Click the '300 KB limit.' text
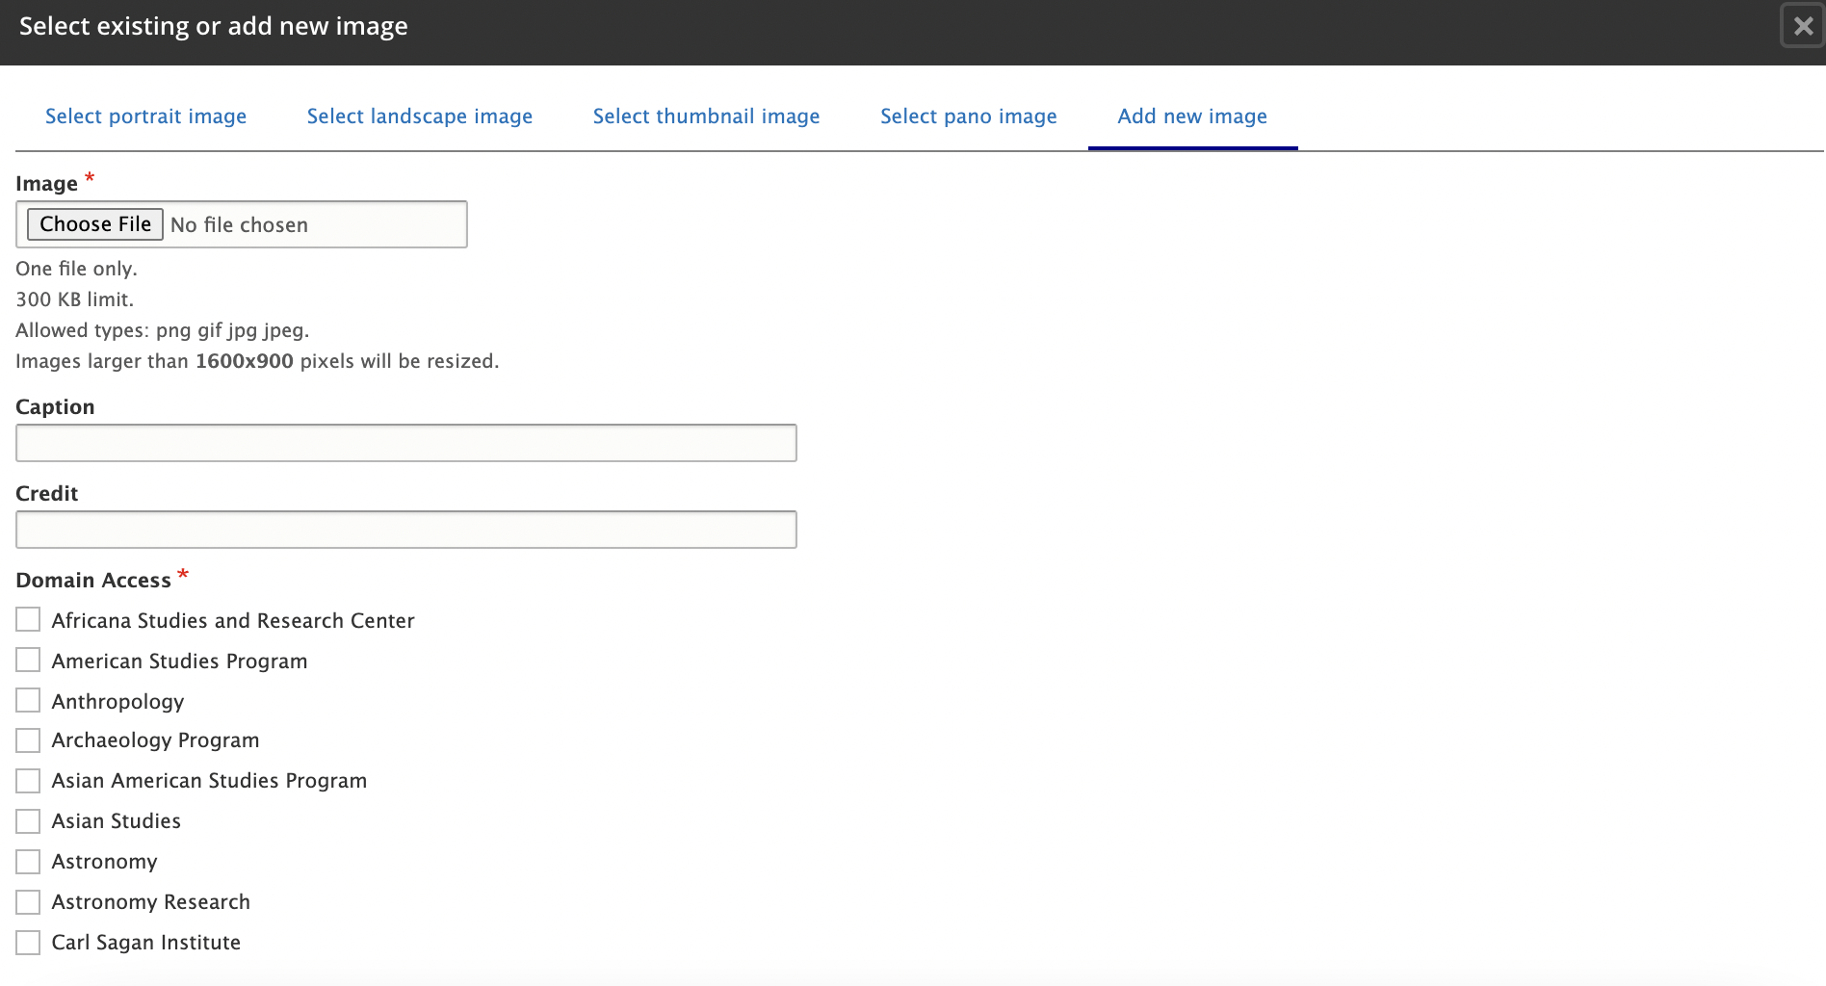The height and width of the screenshot is (986, 1826). (74, 299)
